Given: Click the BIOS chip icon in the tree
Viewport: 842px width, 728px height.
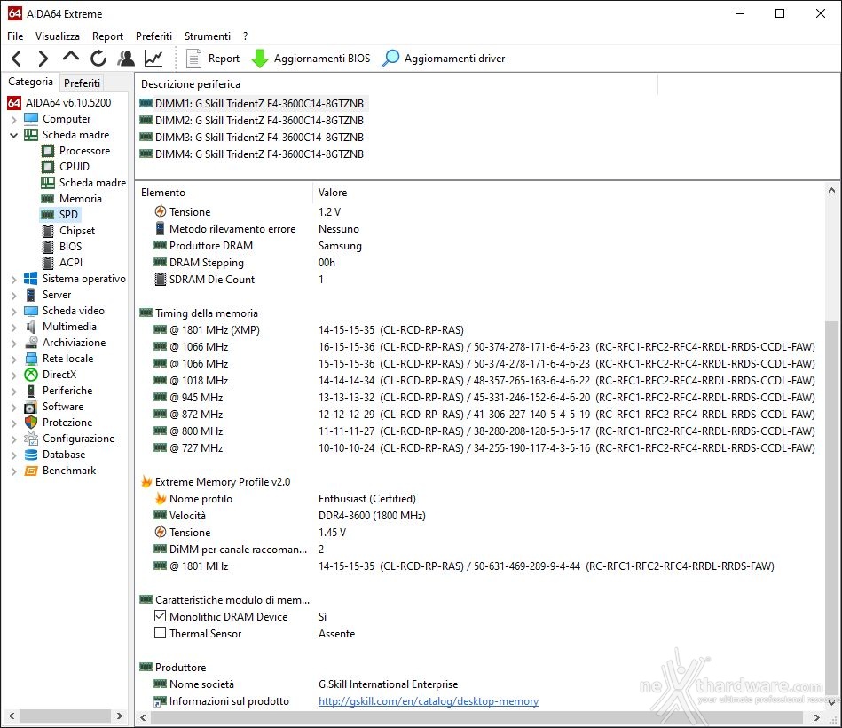Looking at the screenshot, I should coord(48,247).
